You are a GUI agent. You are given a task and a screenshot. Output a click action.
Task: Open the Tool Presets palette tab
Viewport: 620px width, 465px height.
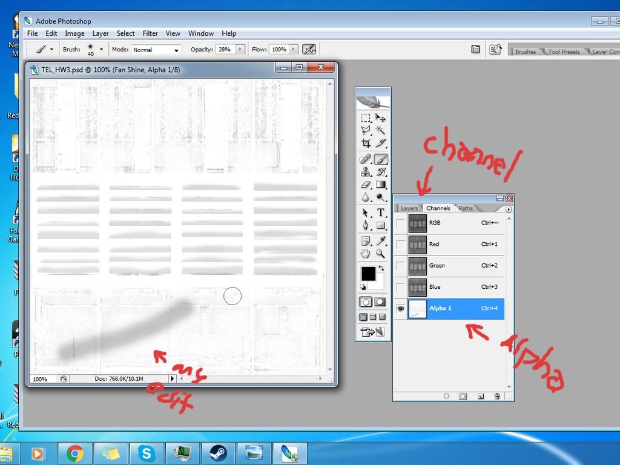tap(564, 51)
